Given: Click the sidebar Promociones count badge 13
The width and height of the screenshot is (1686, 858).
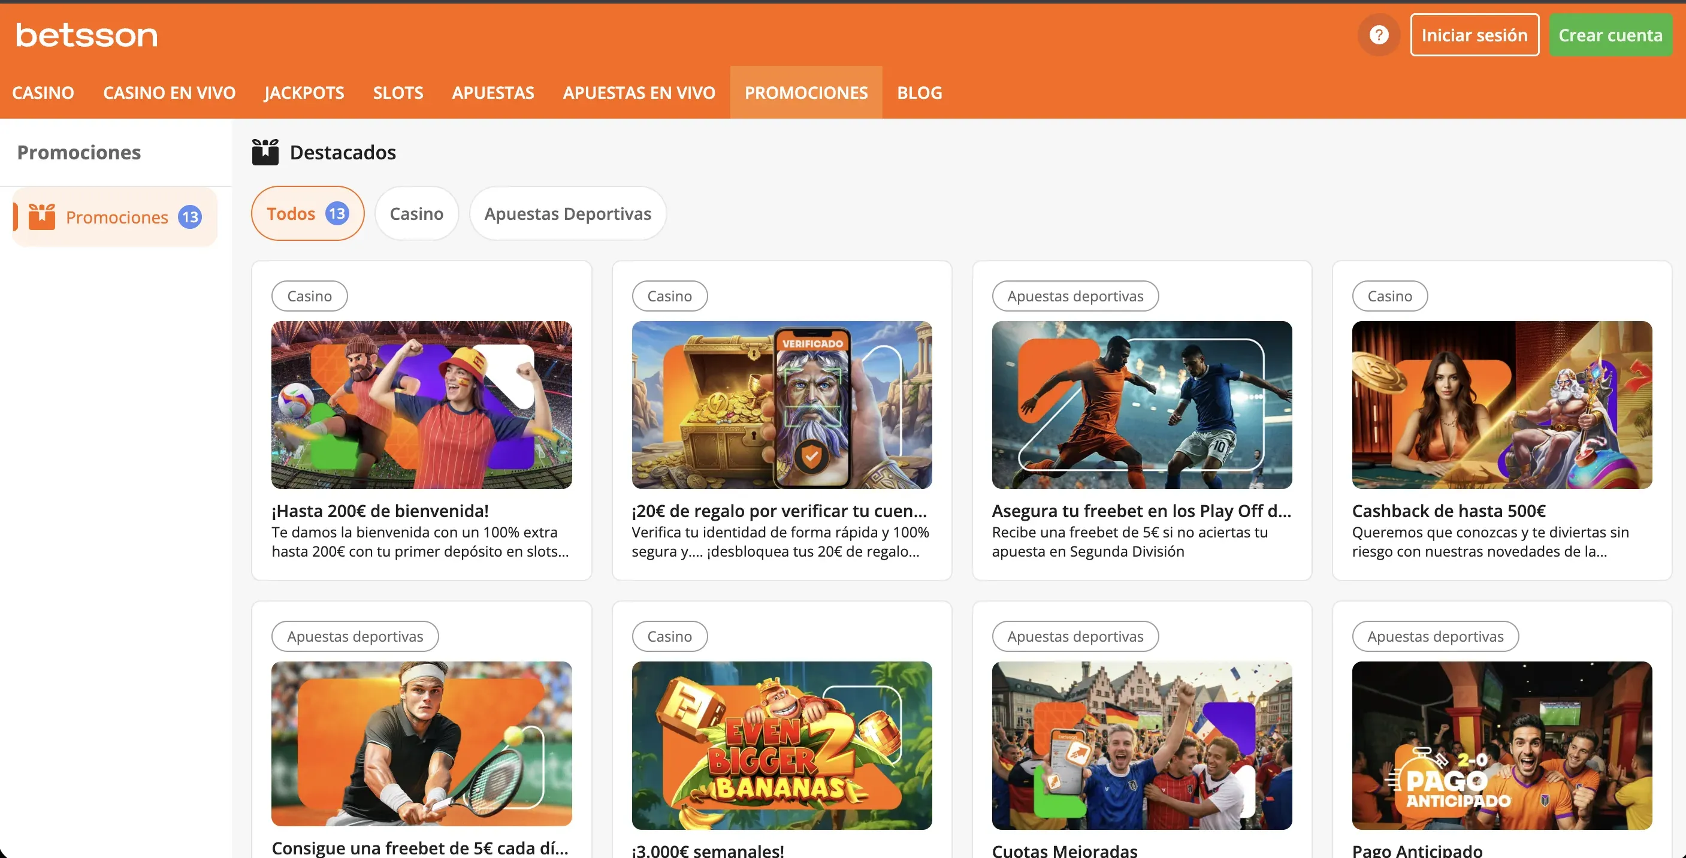Looking at the screenshot, I should [190, 217].
